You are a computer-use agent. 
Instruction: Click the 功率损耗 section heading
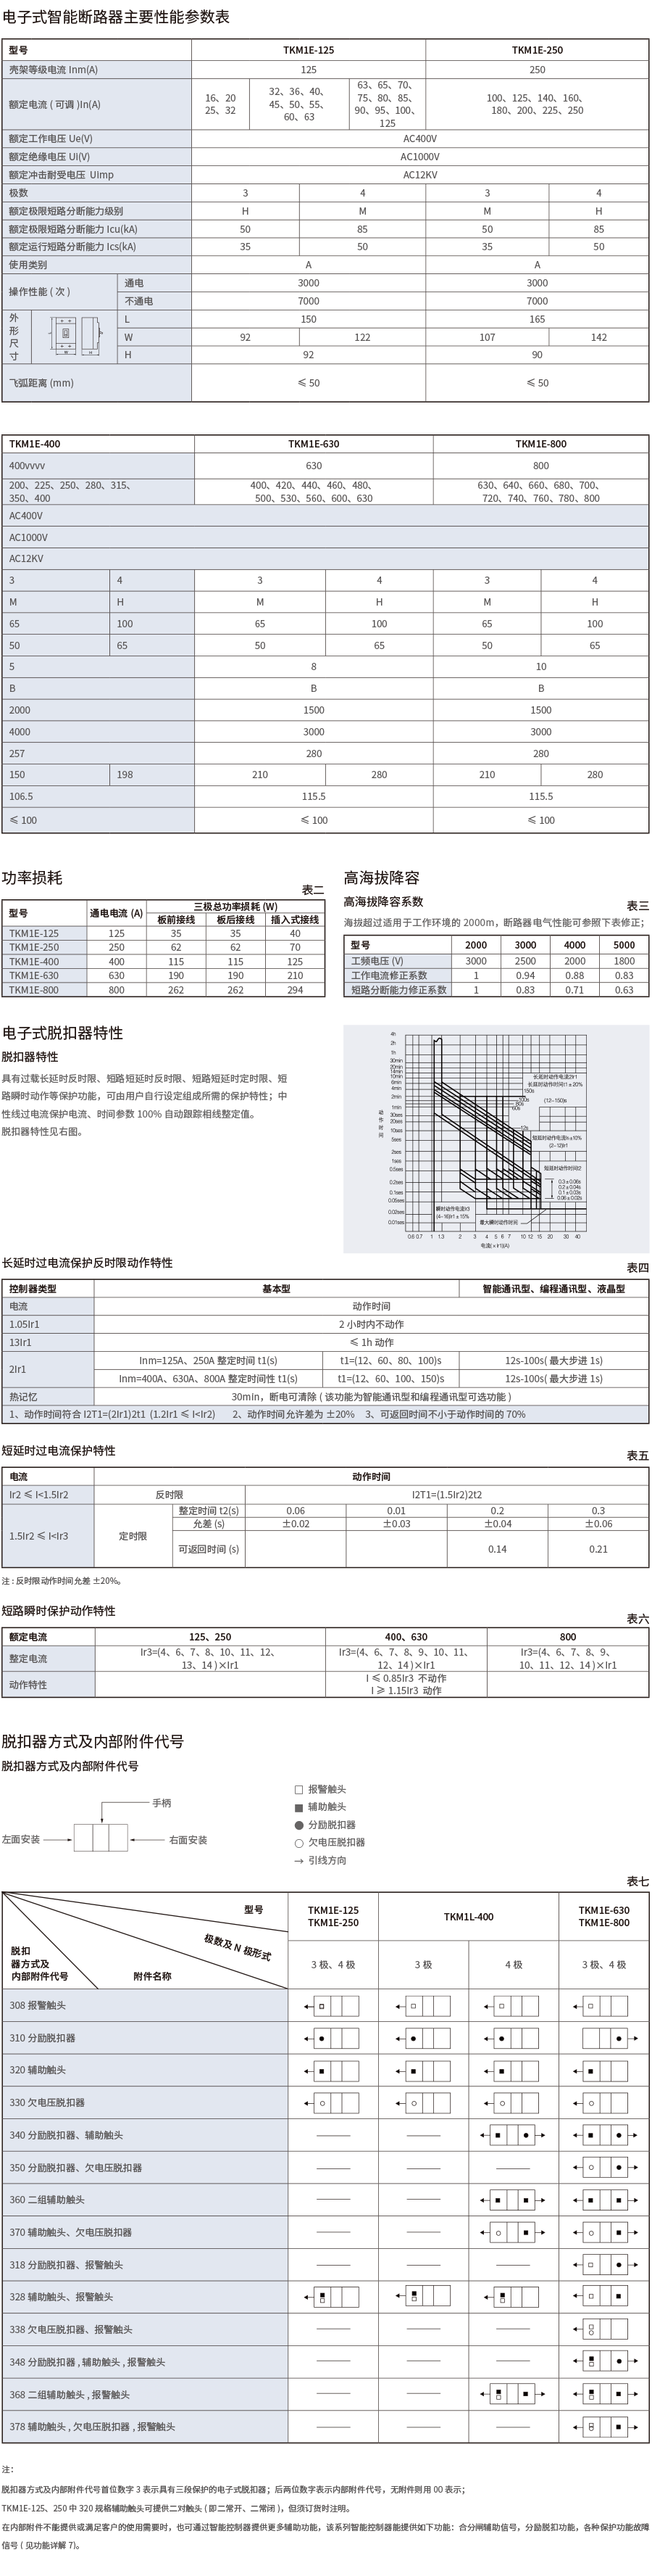(32, 878)
